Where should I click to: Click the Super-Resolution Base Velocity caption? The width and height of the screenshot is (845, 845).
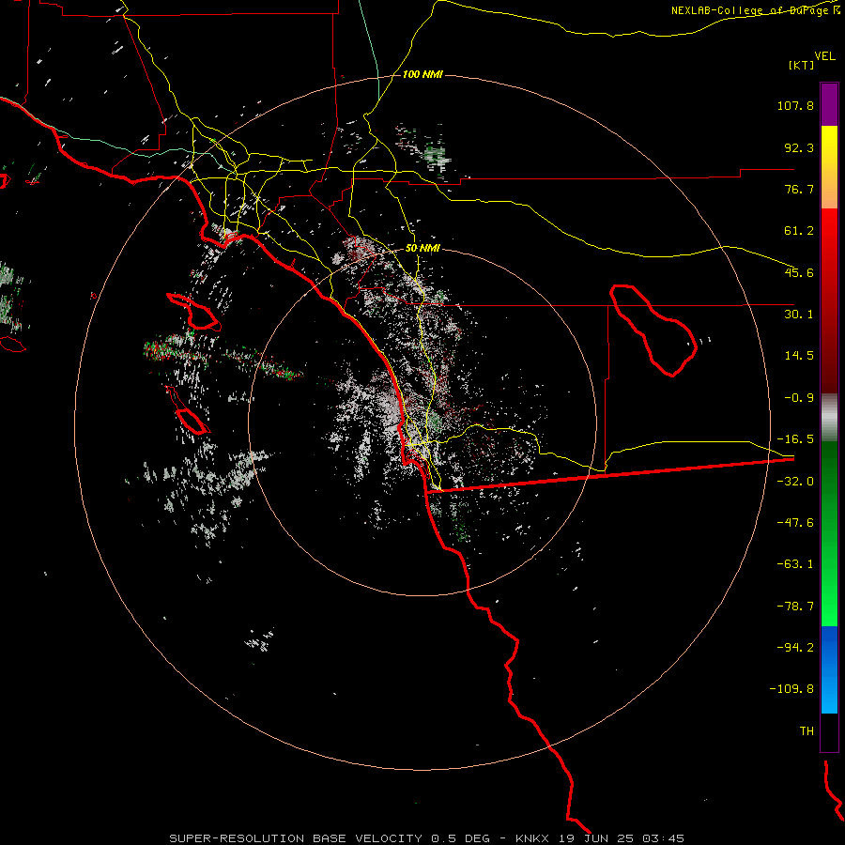click(427, 838)
